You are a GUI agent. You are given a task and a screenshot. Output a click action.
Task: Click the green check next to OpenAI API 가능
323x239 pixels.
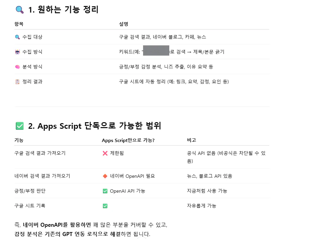point(105,191)
